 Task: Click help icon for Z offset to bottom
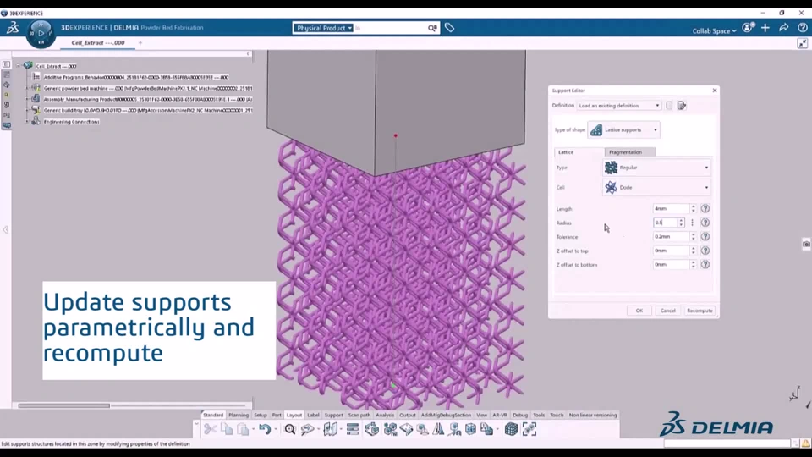point(705,265)
